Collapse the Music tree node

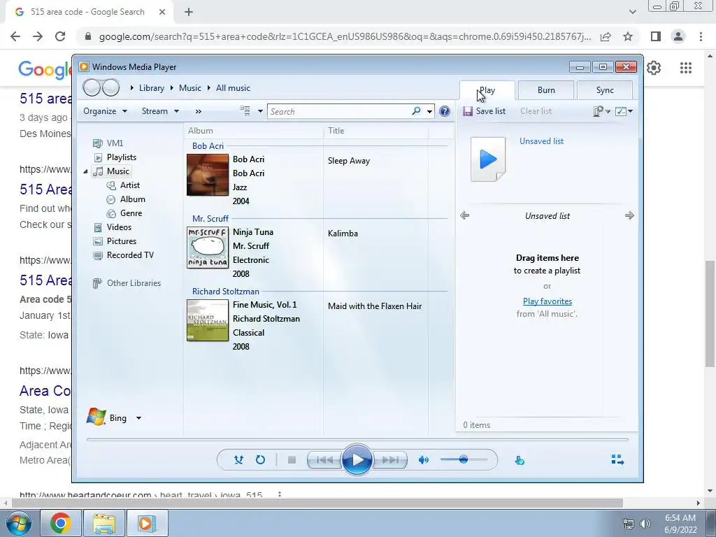pos(85,172)
